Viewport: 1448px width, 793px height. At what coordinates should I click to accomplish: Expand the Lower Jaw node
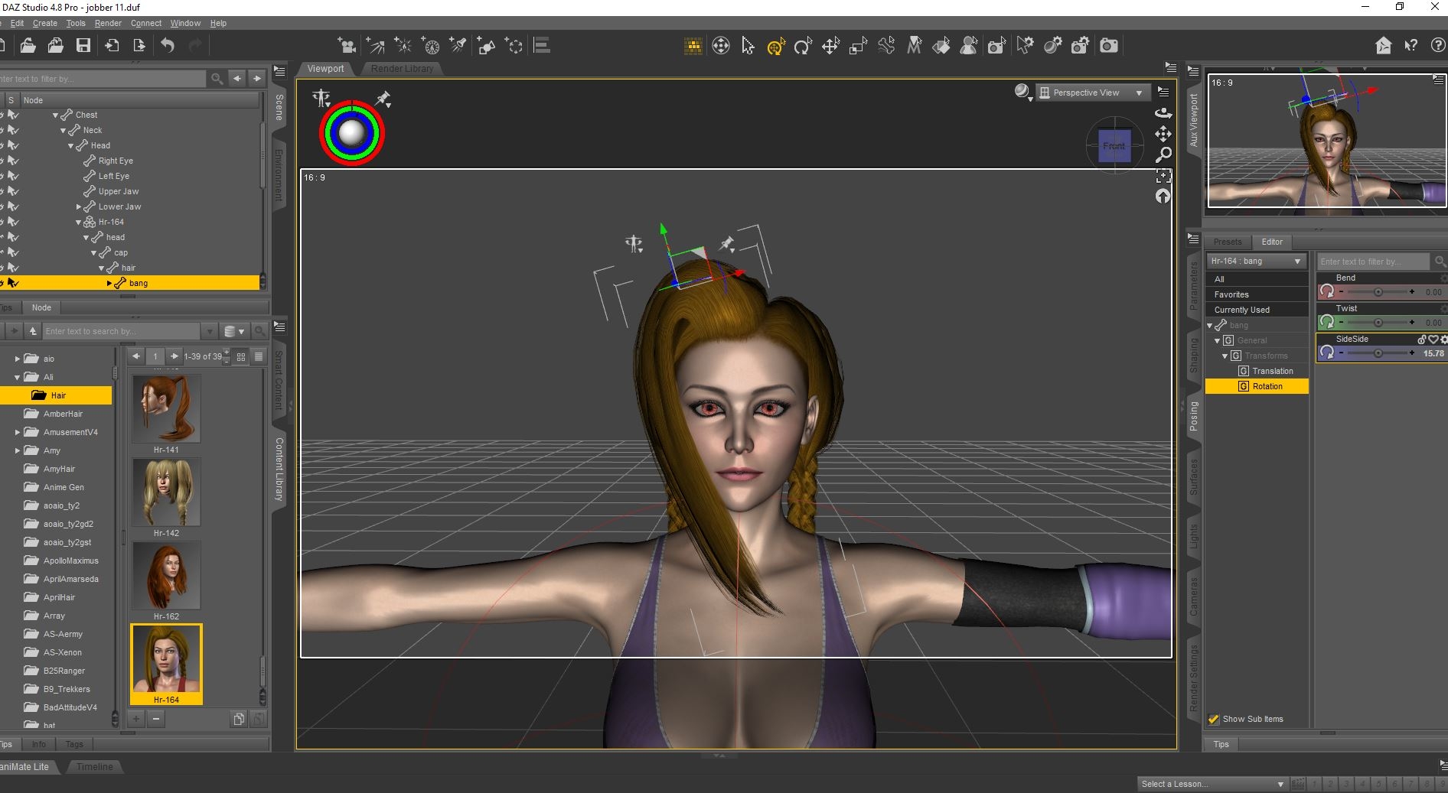pos(79,206)
